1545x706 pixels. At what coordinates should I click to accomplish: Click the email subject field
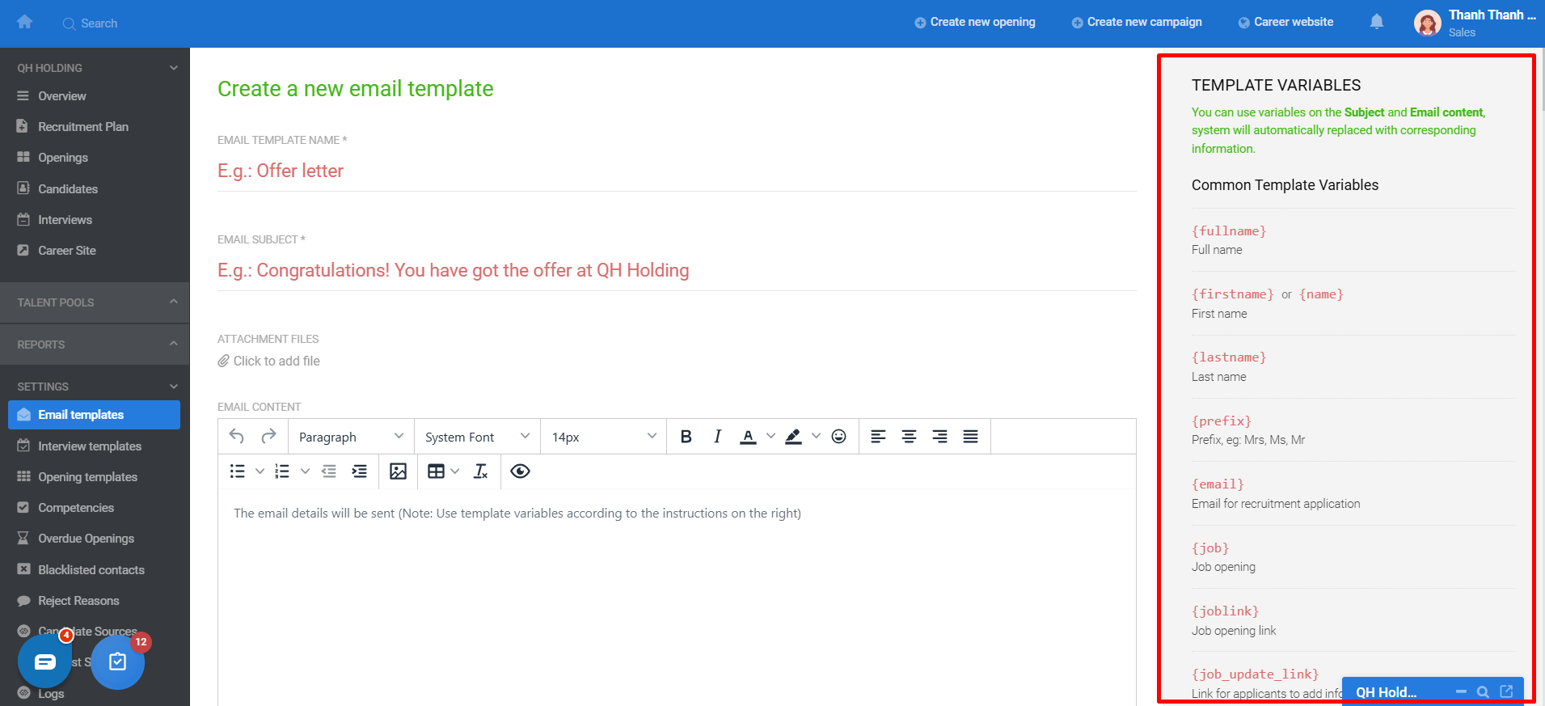point(677,270)
